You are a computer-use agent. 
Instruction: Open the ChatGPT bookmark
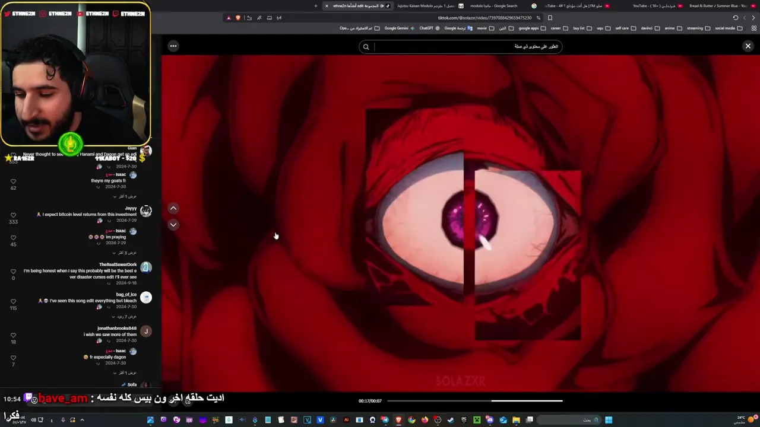click(x=429, y=28)
